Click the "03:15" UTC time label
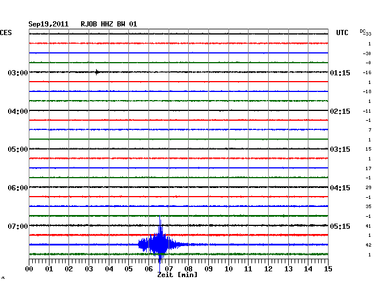The height and width of the screenshot is (284, 374). 340,149
